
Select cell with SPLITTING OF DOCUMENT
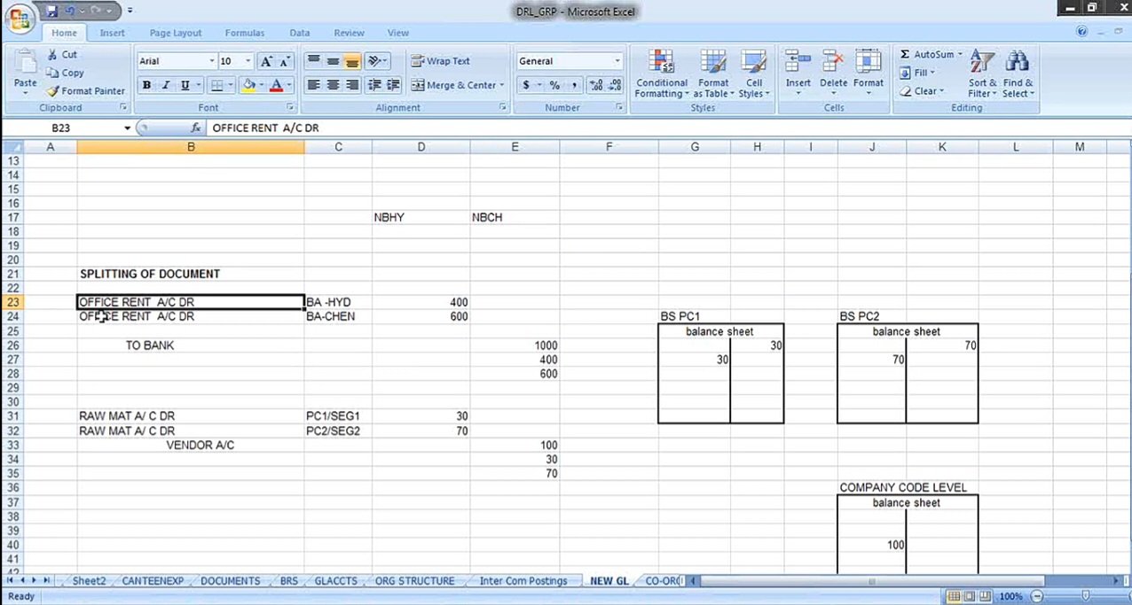click(190, 274)
